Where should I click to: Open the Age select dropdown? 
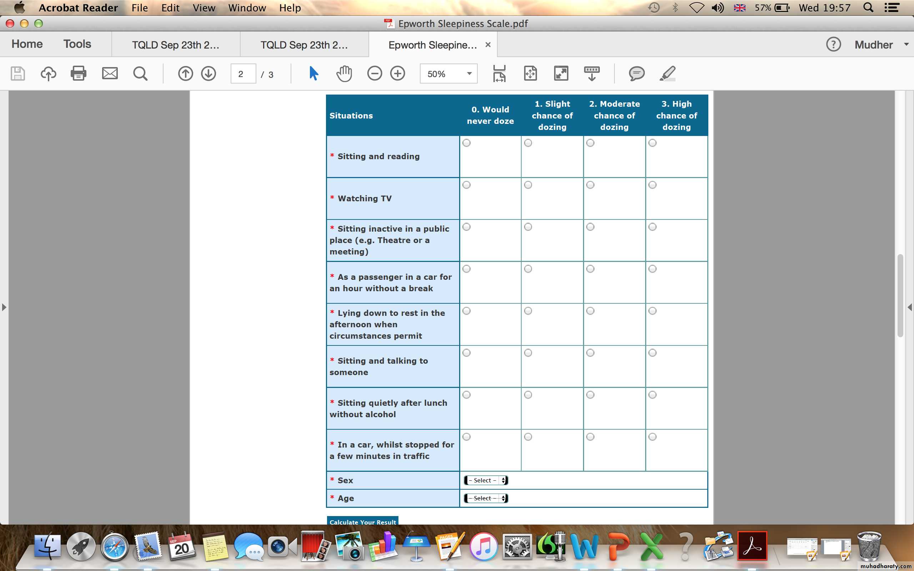(486, 498)
